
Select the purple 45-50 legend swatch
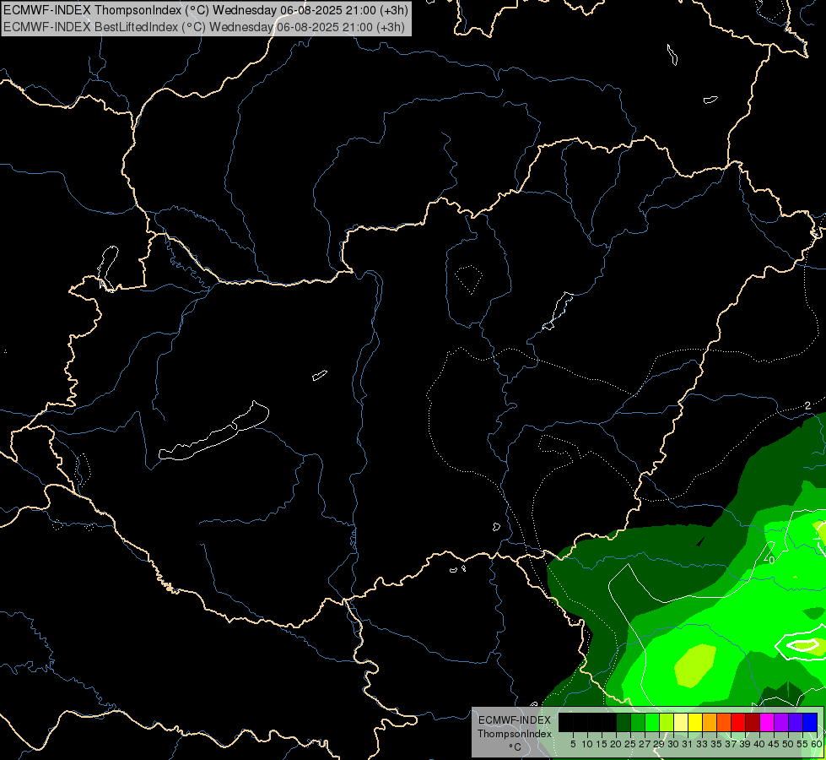point(781,722)
